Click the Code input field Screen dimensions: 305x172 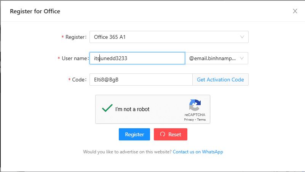tap(141, 80)
